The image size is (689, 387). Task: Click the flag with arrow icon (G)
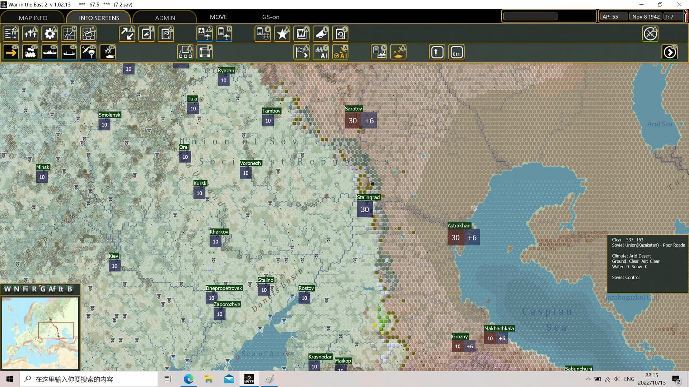click(301, 52)
